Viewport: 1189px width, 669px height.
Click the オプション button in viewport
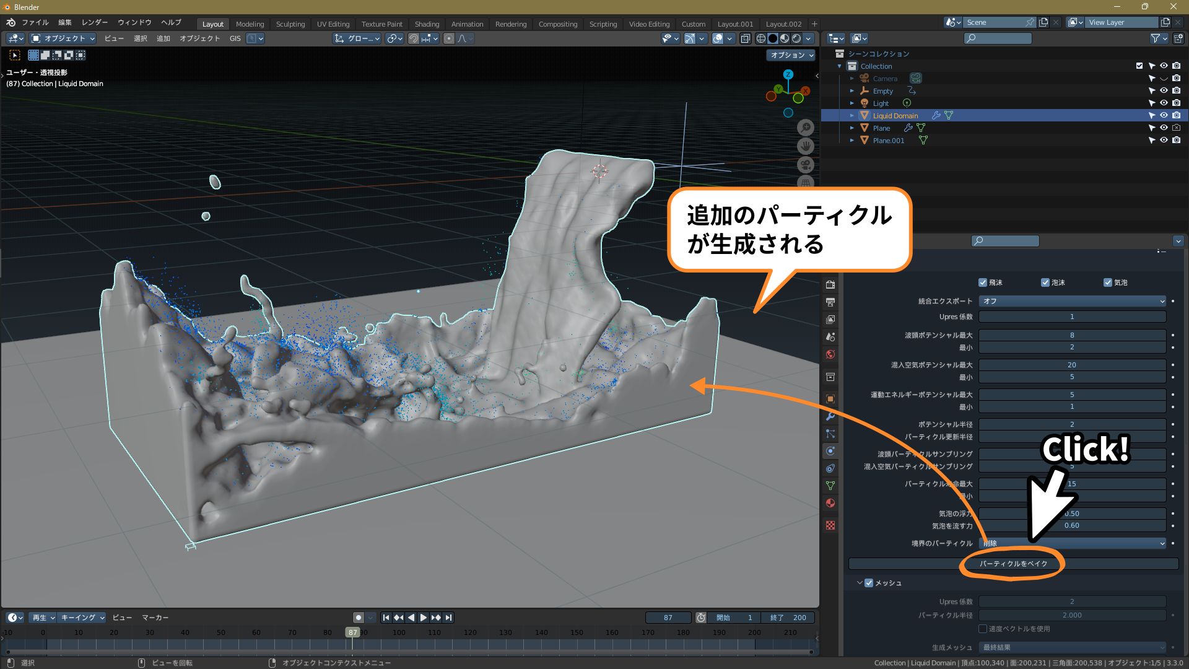(791, 55)
